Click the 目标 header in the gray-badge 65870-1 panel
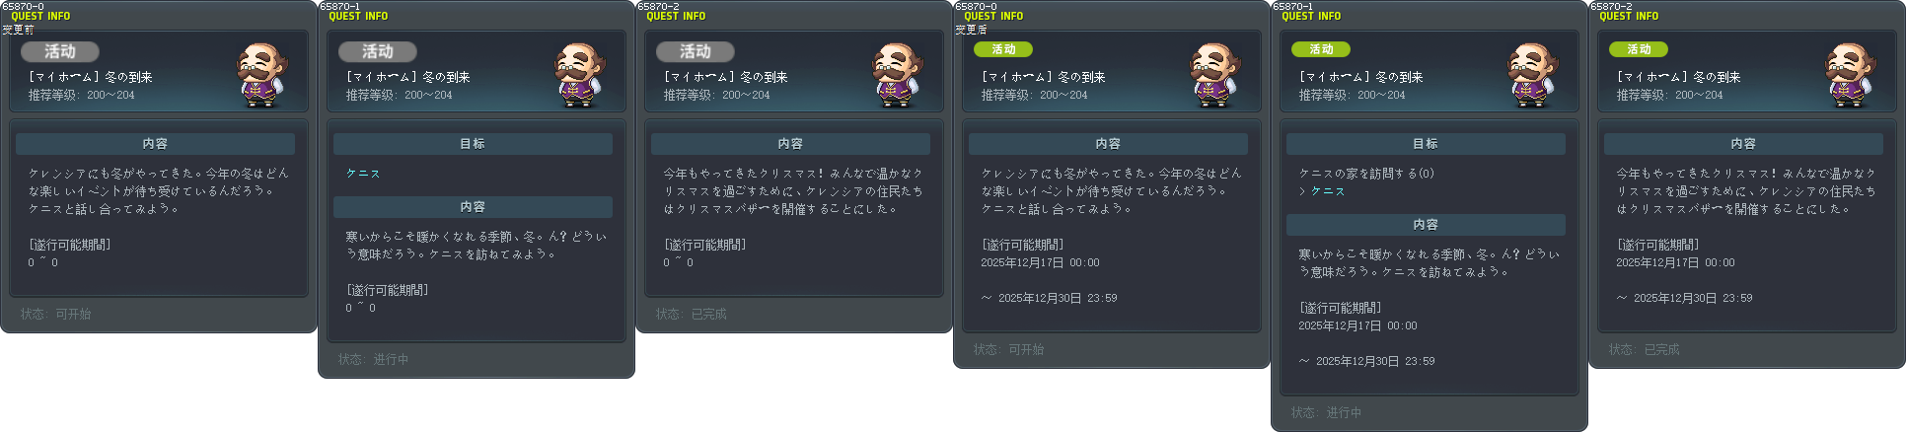Image resolution: width=1906 pixels, height=432 pixels. coord(473,144)
